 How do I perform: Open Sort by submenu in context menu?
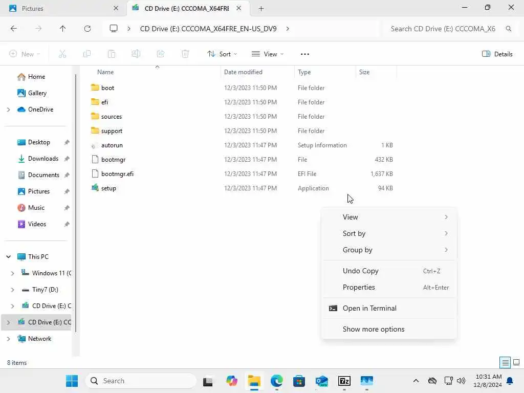[x=389, y=233]
